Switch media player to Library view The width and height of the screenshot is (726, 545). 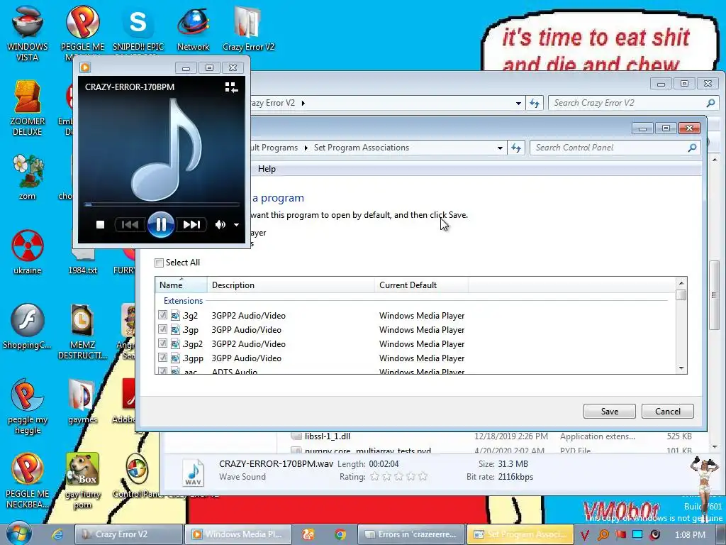(x=231, y=87)
